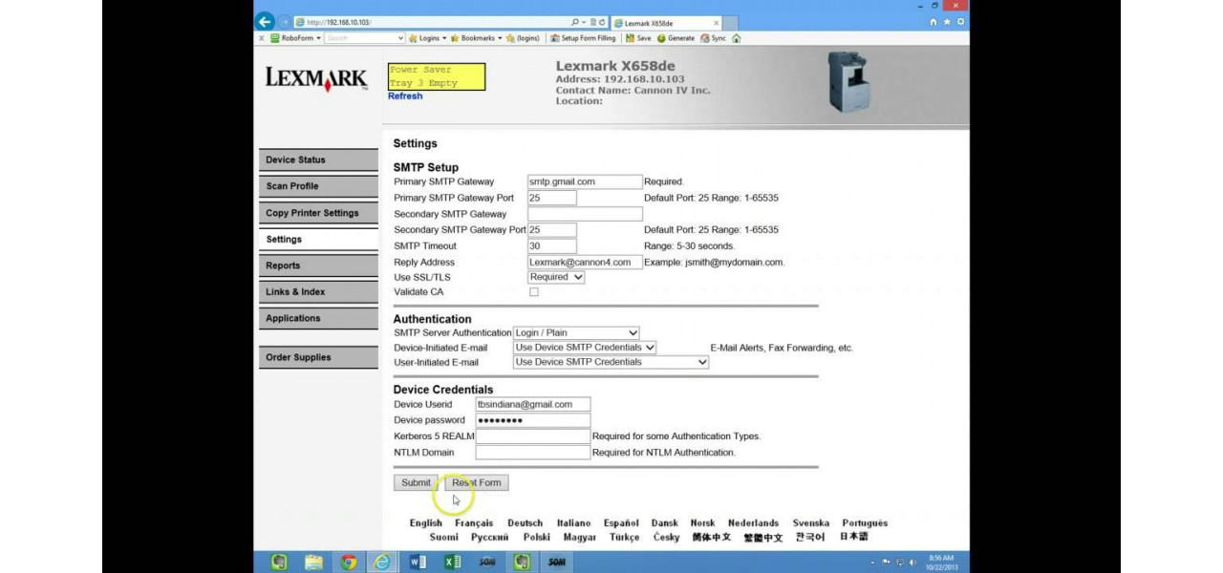Switch language to Español

(x=621, y=523)
